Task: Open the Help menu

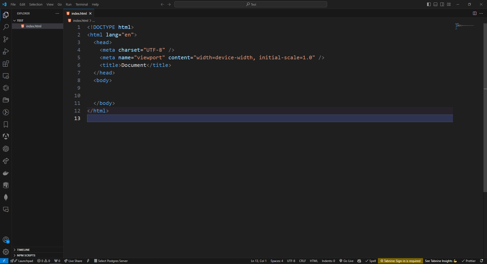Action: click(x=95, y=4)
